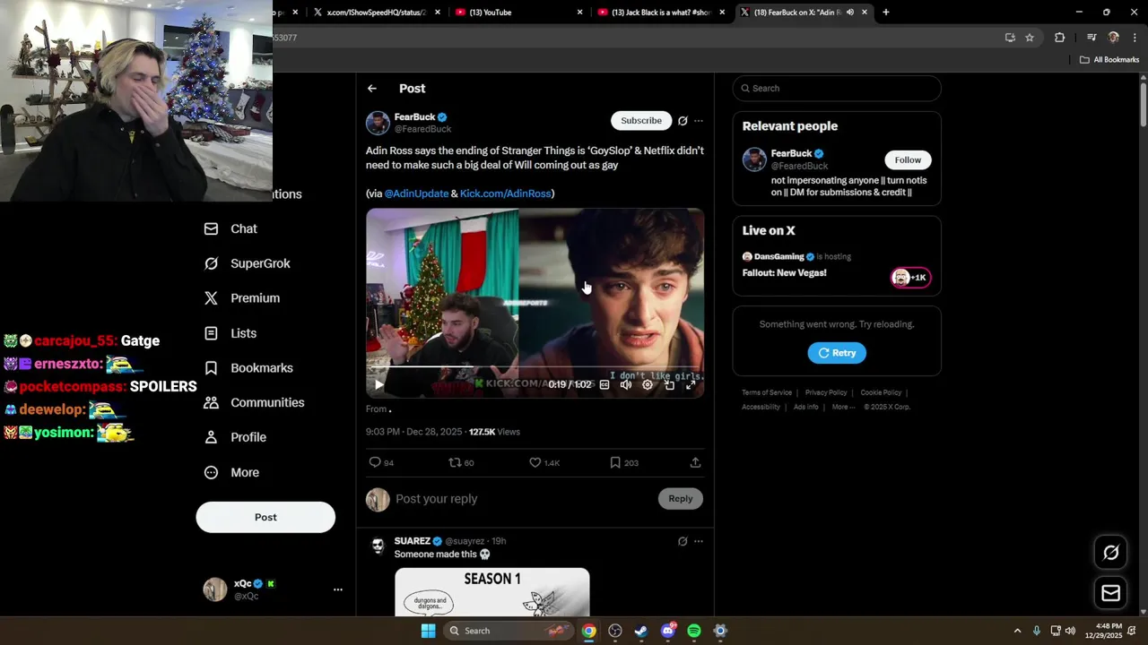Viewport: 1148px width, 645px height.
Task: Open video playback settings gear
Action: click(648, 384)
